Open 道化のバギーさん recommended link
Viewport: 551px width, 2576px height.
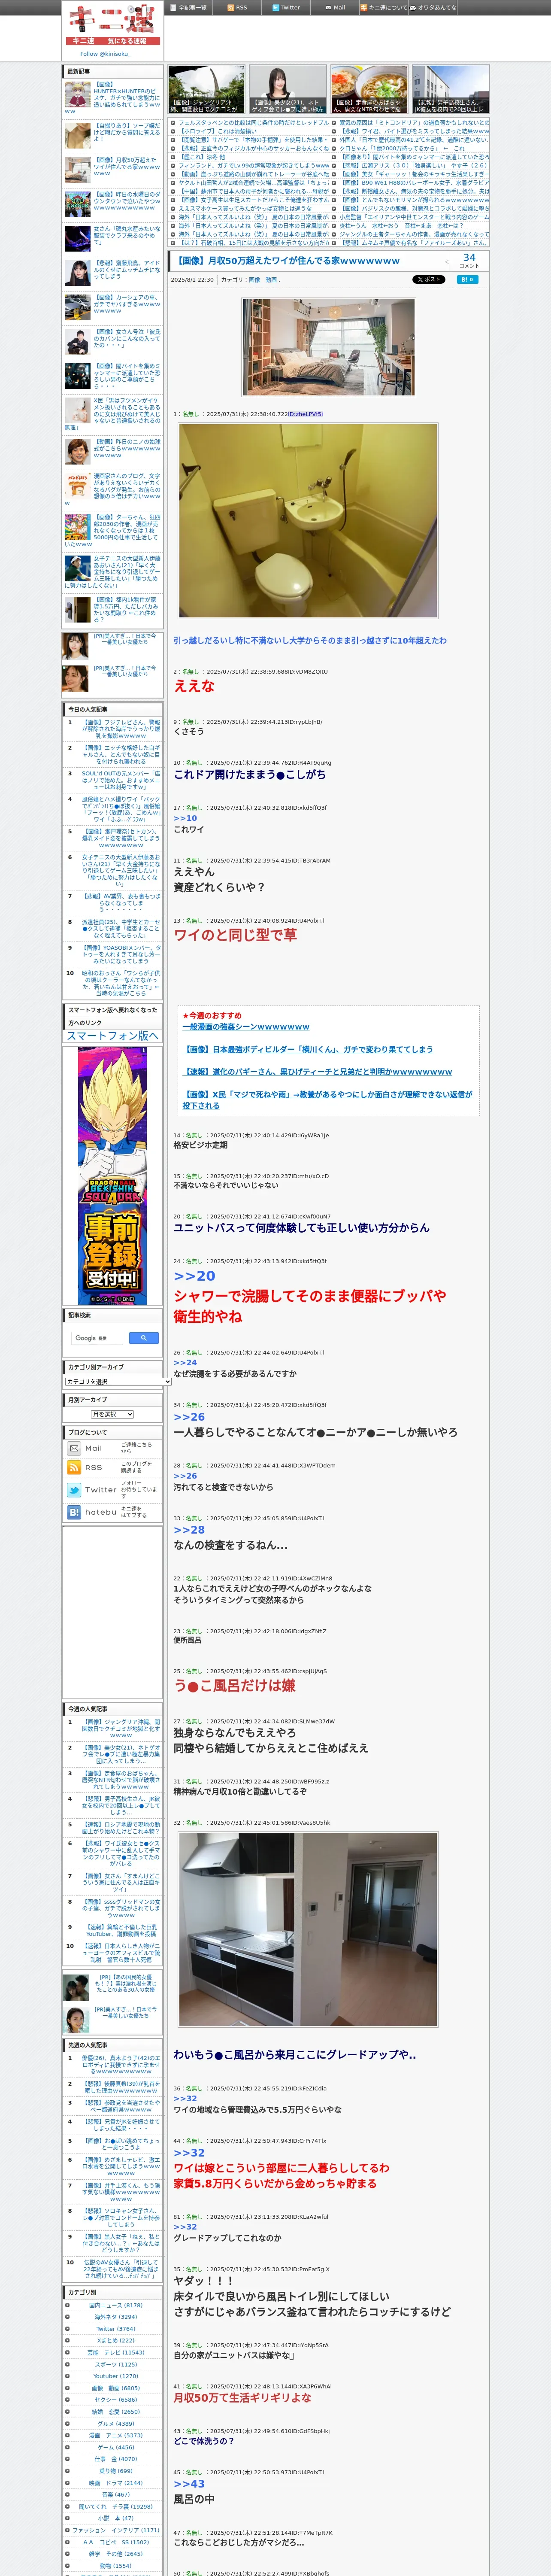tap(317, 1072)
